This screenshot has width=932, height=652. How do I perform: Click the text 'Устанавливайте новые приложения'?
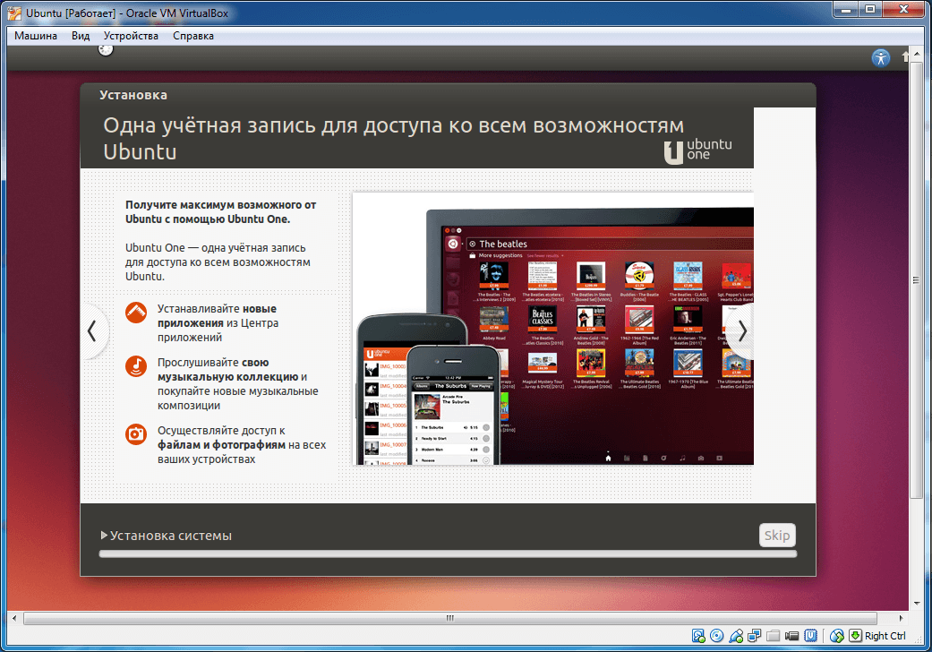218,323
